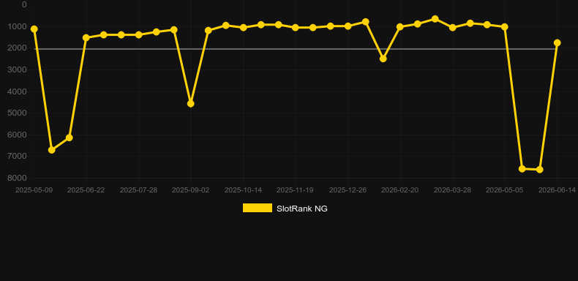
Task: Select the data point at 2026-03-28
Action: (x=453, y=28)
